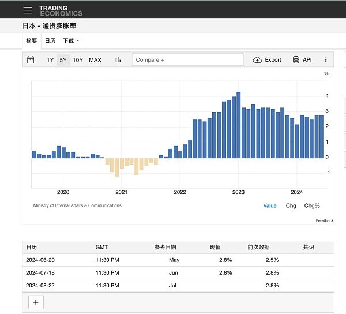This screenshot has height=314, width=346.
Task: Open the hamburger navigation menu
Action: pos(27,10)
